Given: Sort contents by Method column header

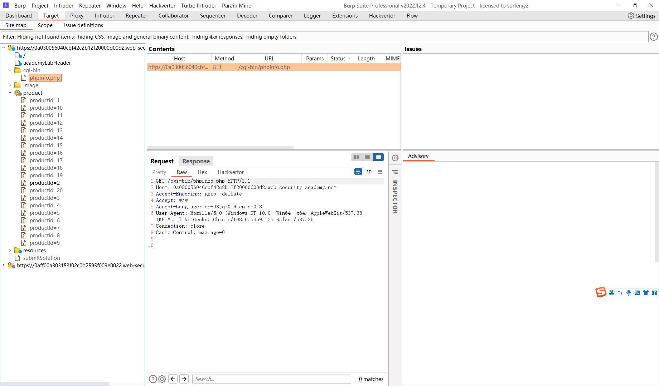Looking at the screenshot, I should pyautogui.click(x=224, y=58).
